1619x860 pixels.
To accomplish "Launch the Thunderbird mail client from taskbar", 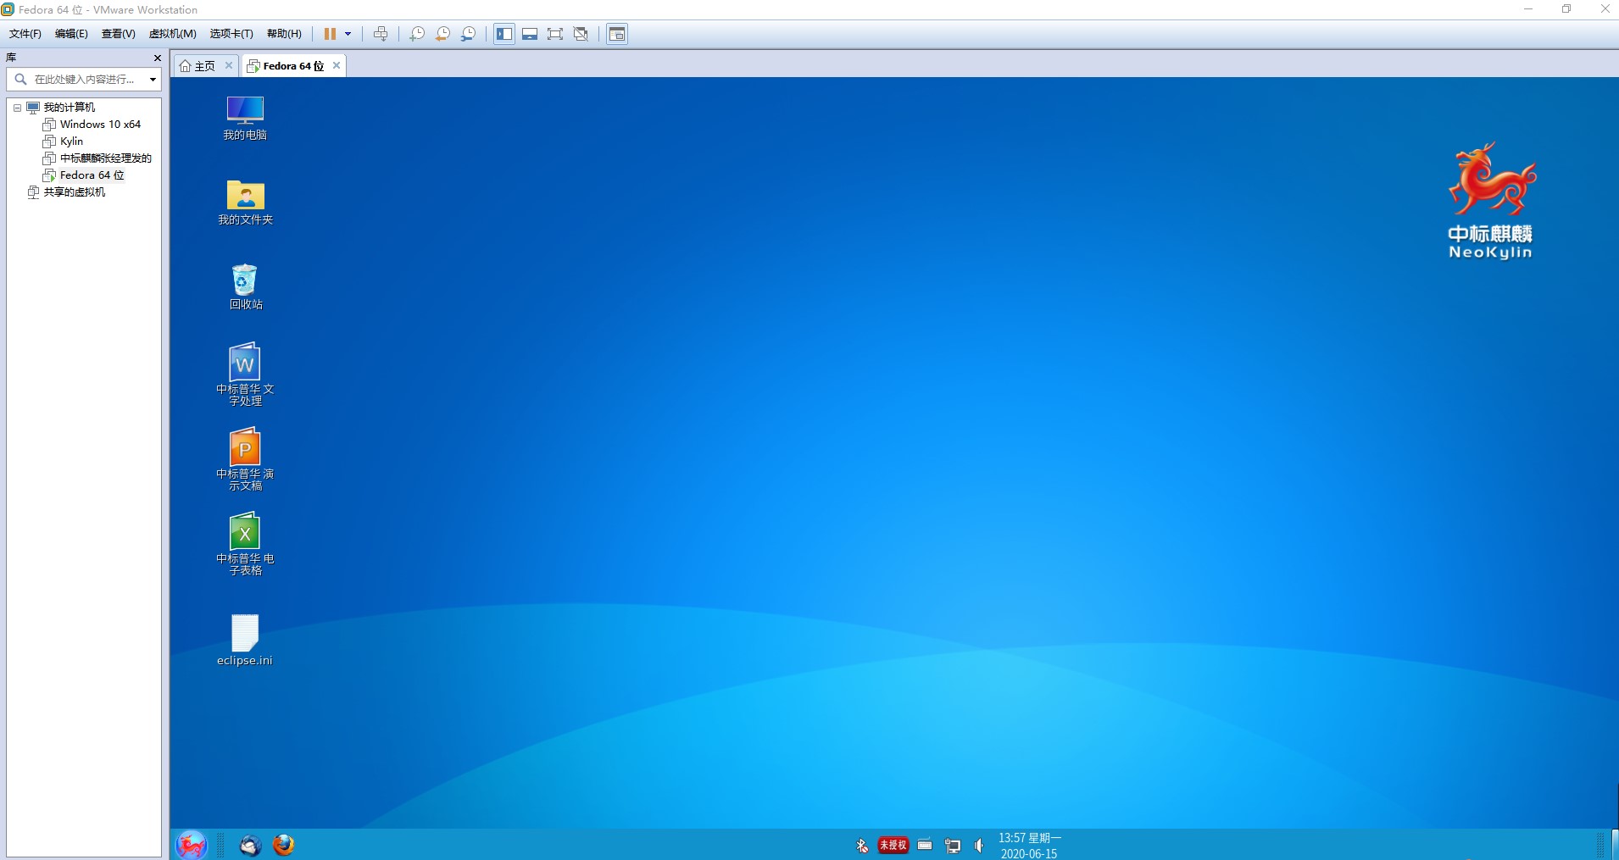I will [250, 845].
